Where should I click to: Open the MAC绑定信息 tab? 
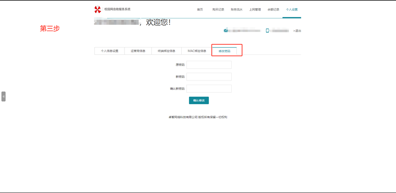197,51
